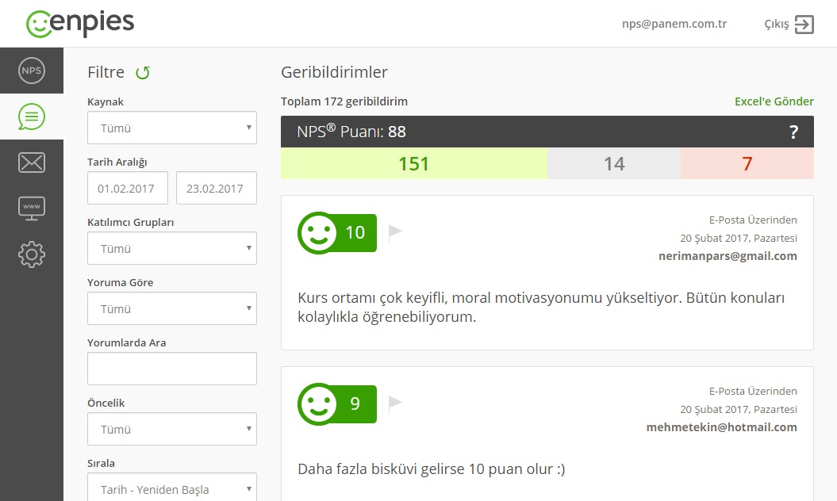Click Toplam 172 geribildirim text
Image resolution: width=837 pixels, height=501 pixels.
coord(344,101)
